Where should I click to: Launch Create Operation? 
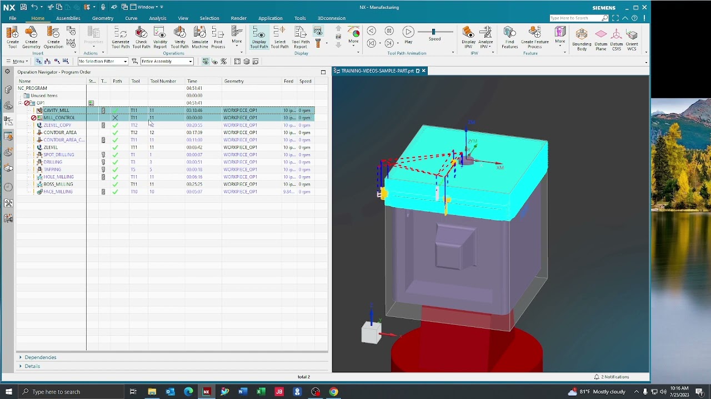coord(53,37)
